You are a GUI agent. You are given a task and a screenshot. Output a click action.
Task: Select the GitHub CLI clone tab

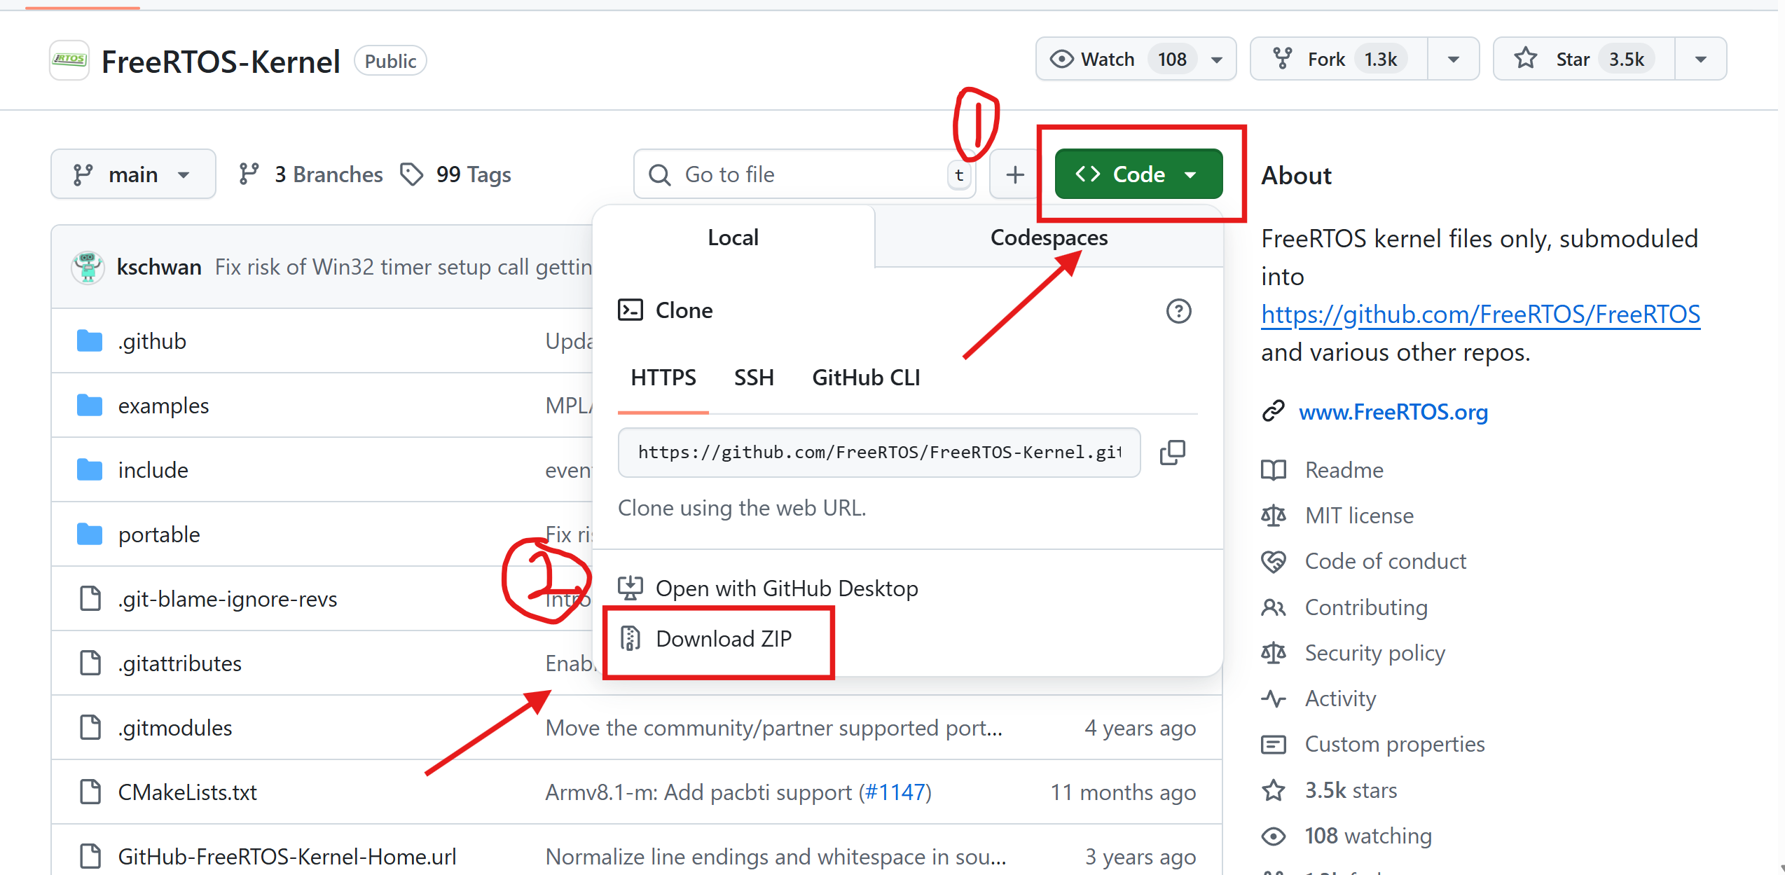[865, 378]
